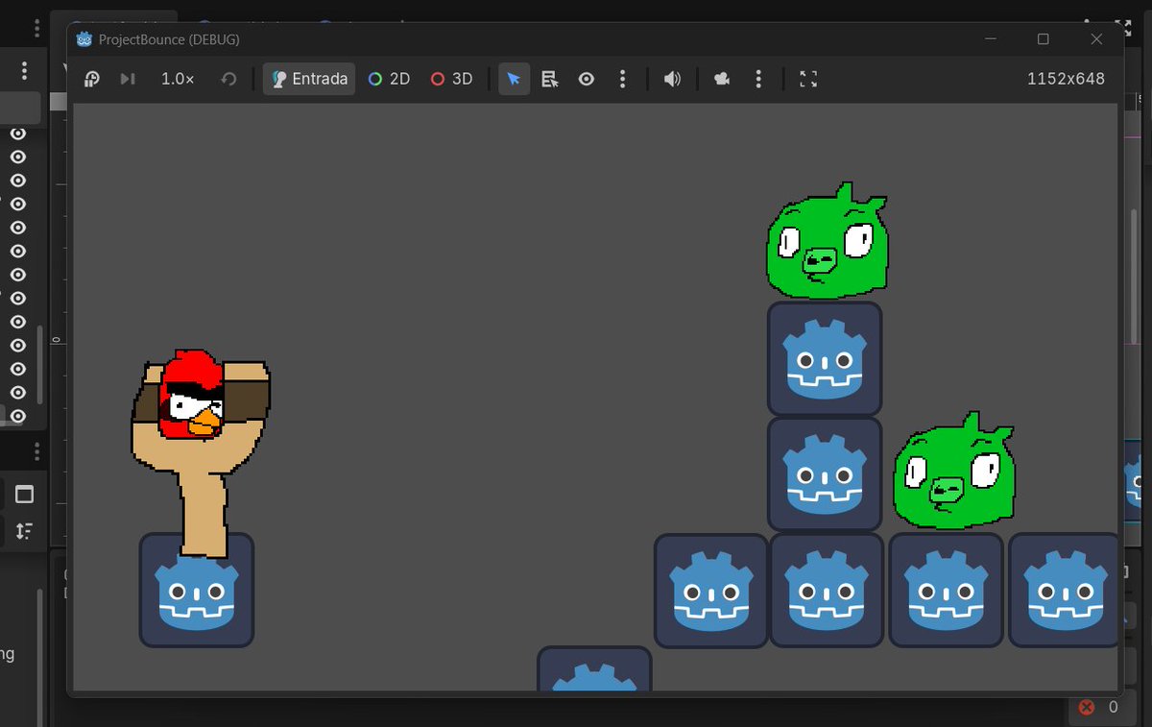The width and height of the screenshot is (1152, 727).
Task: Reset game speed with the undo arrow
Action: point(228,79)
